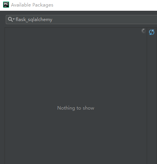Focus the flask_sqlalchemy search field

pyautogui.click(x=81, y=20)
